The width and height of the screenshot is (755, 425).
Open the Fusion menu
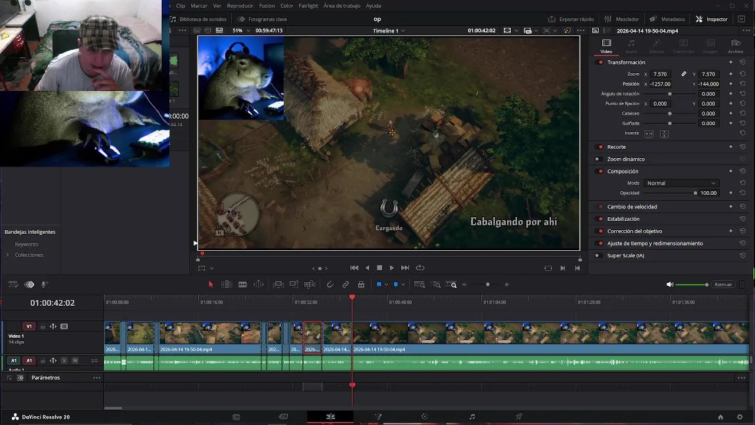pyautogui.click(x=267, y=5)
